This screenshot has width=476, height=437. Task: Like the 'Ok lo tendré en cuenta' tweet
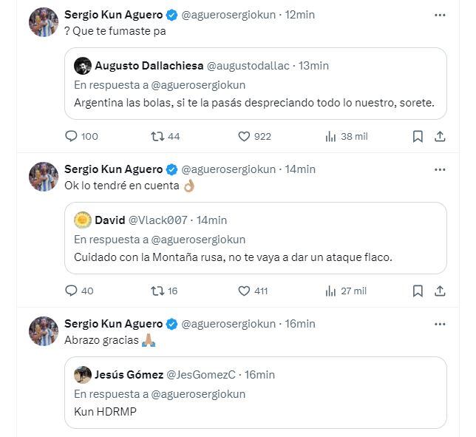coord(244,291)
